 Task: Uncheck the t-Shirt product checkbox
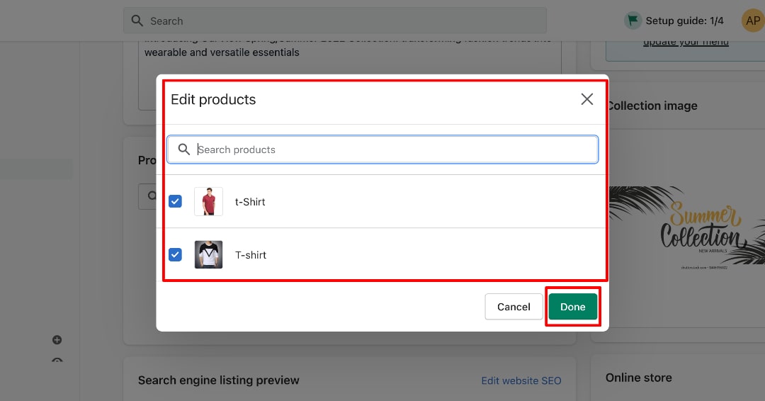[175, 201]
